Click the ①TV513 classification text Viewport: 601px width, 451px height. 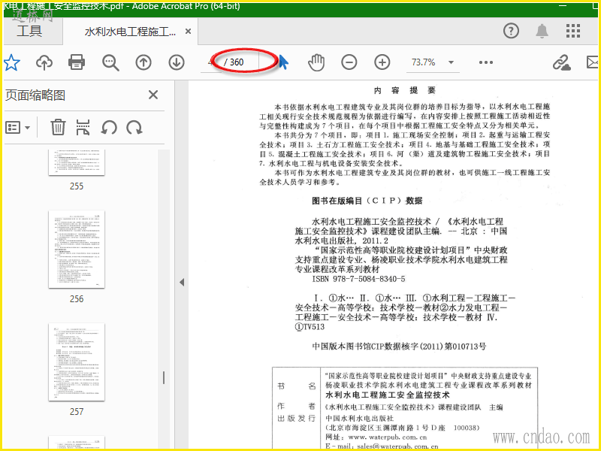click(x=310, y=327)
